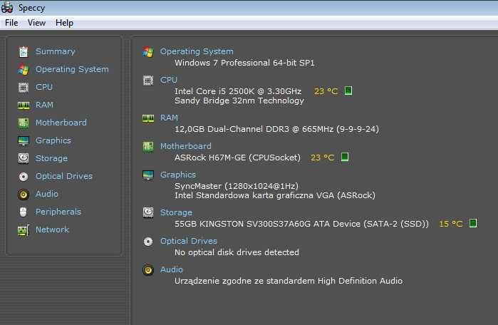Image resolution: width=498 pixels, height=325 pixels.
Task: Click the Storage hard drive icon in sidebar
Action: click(x=24, y=158)
